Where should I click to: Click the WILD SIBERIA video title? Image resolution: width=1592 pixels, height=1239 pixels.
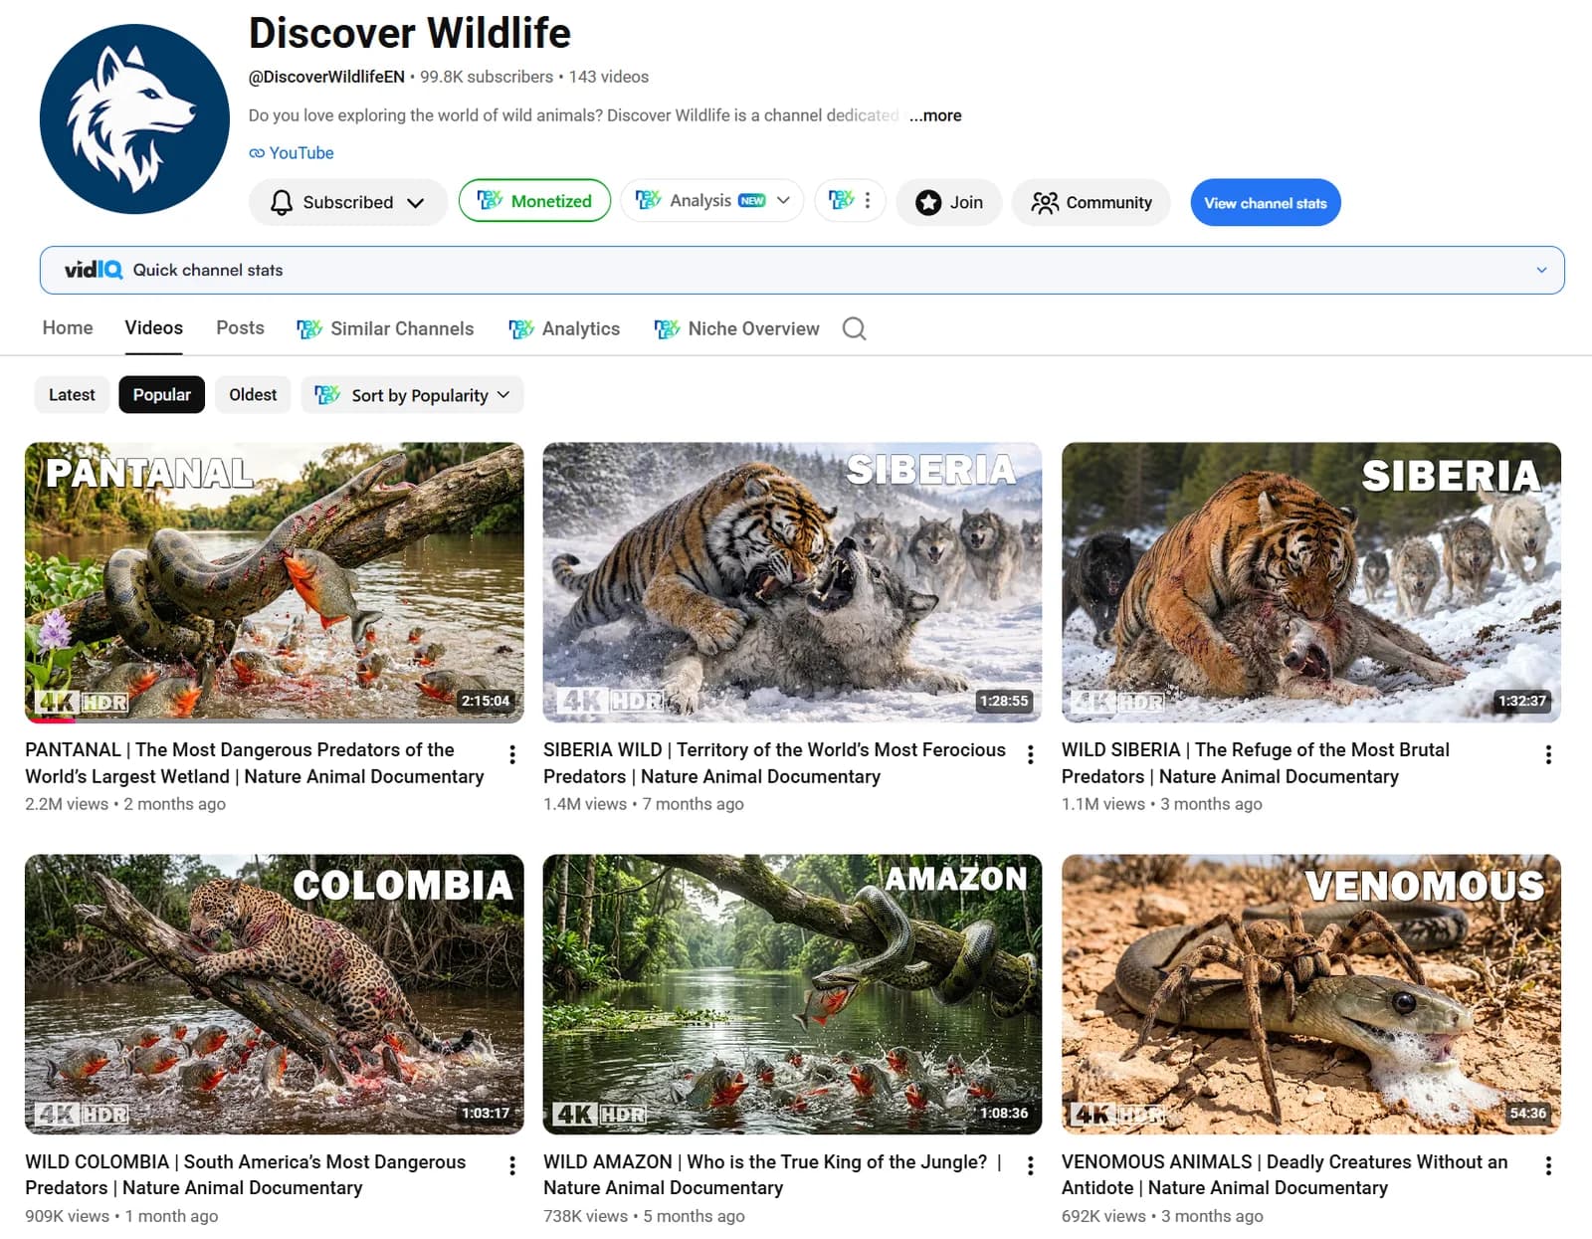point(1256,763)
